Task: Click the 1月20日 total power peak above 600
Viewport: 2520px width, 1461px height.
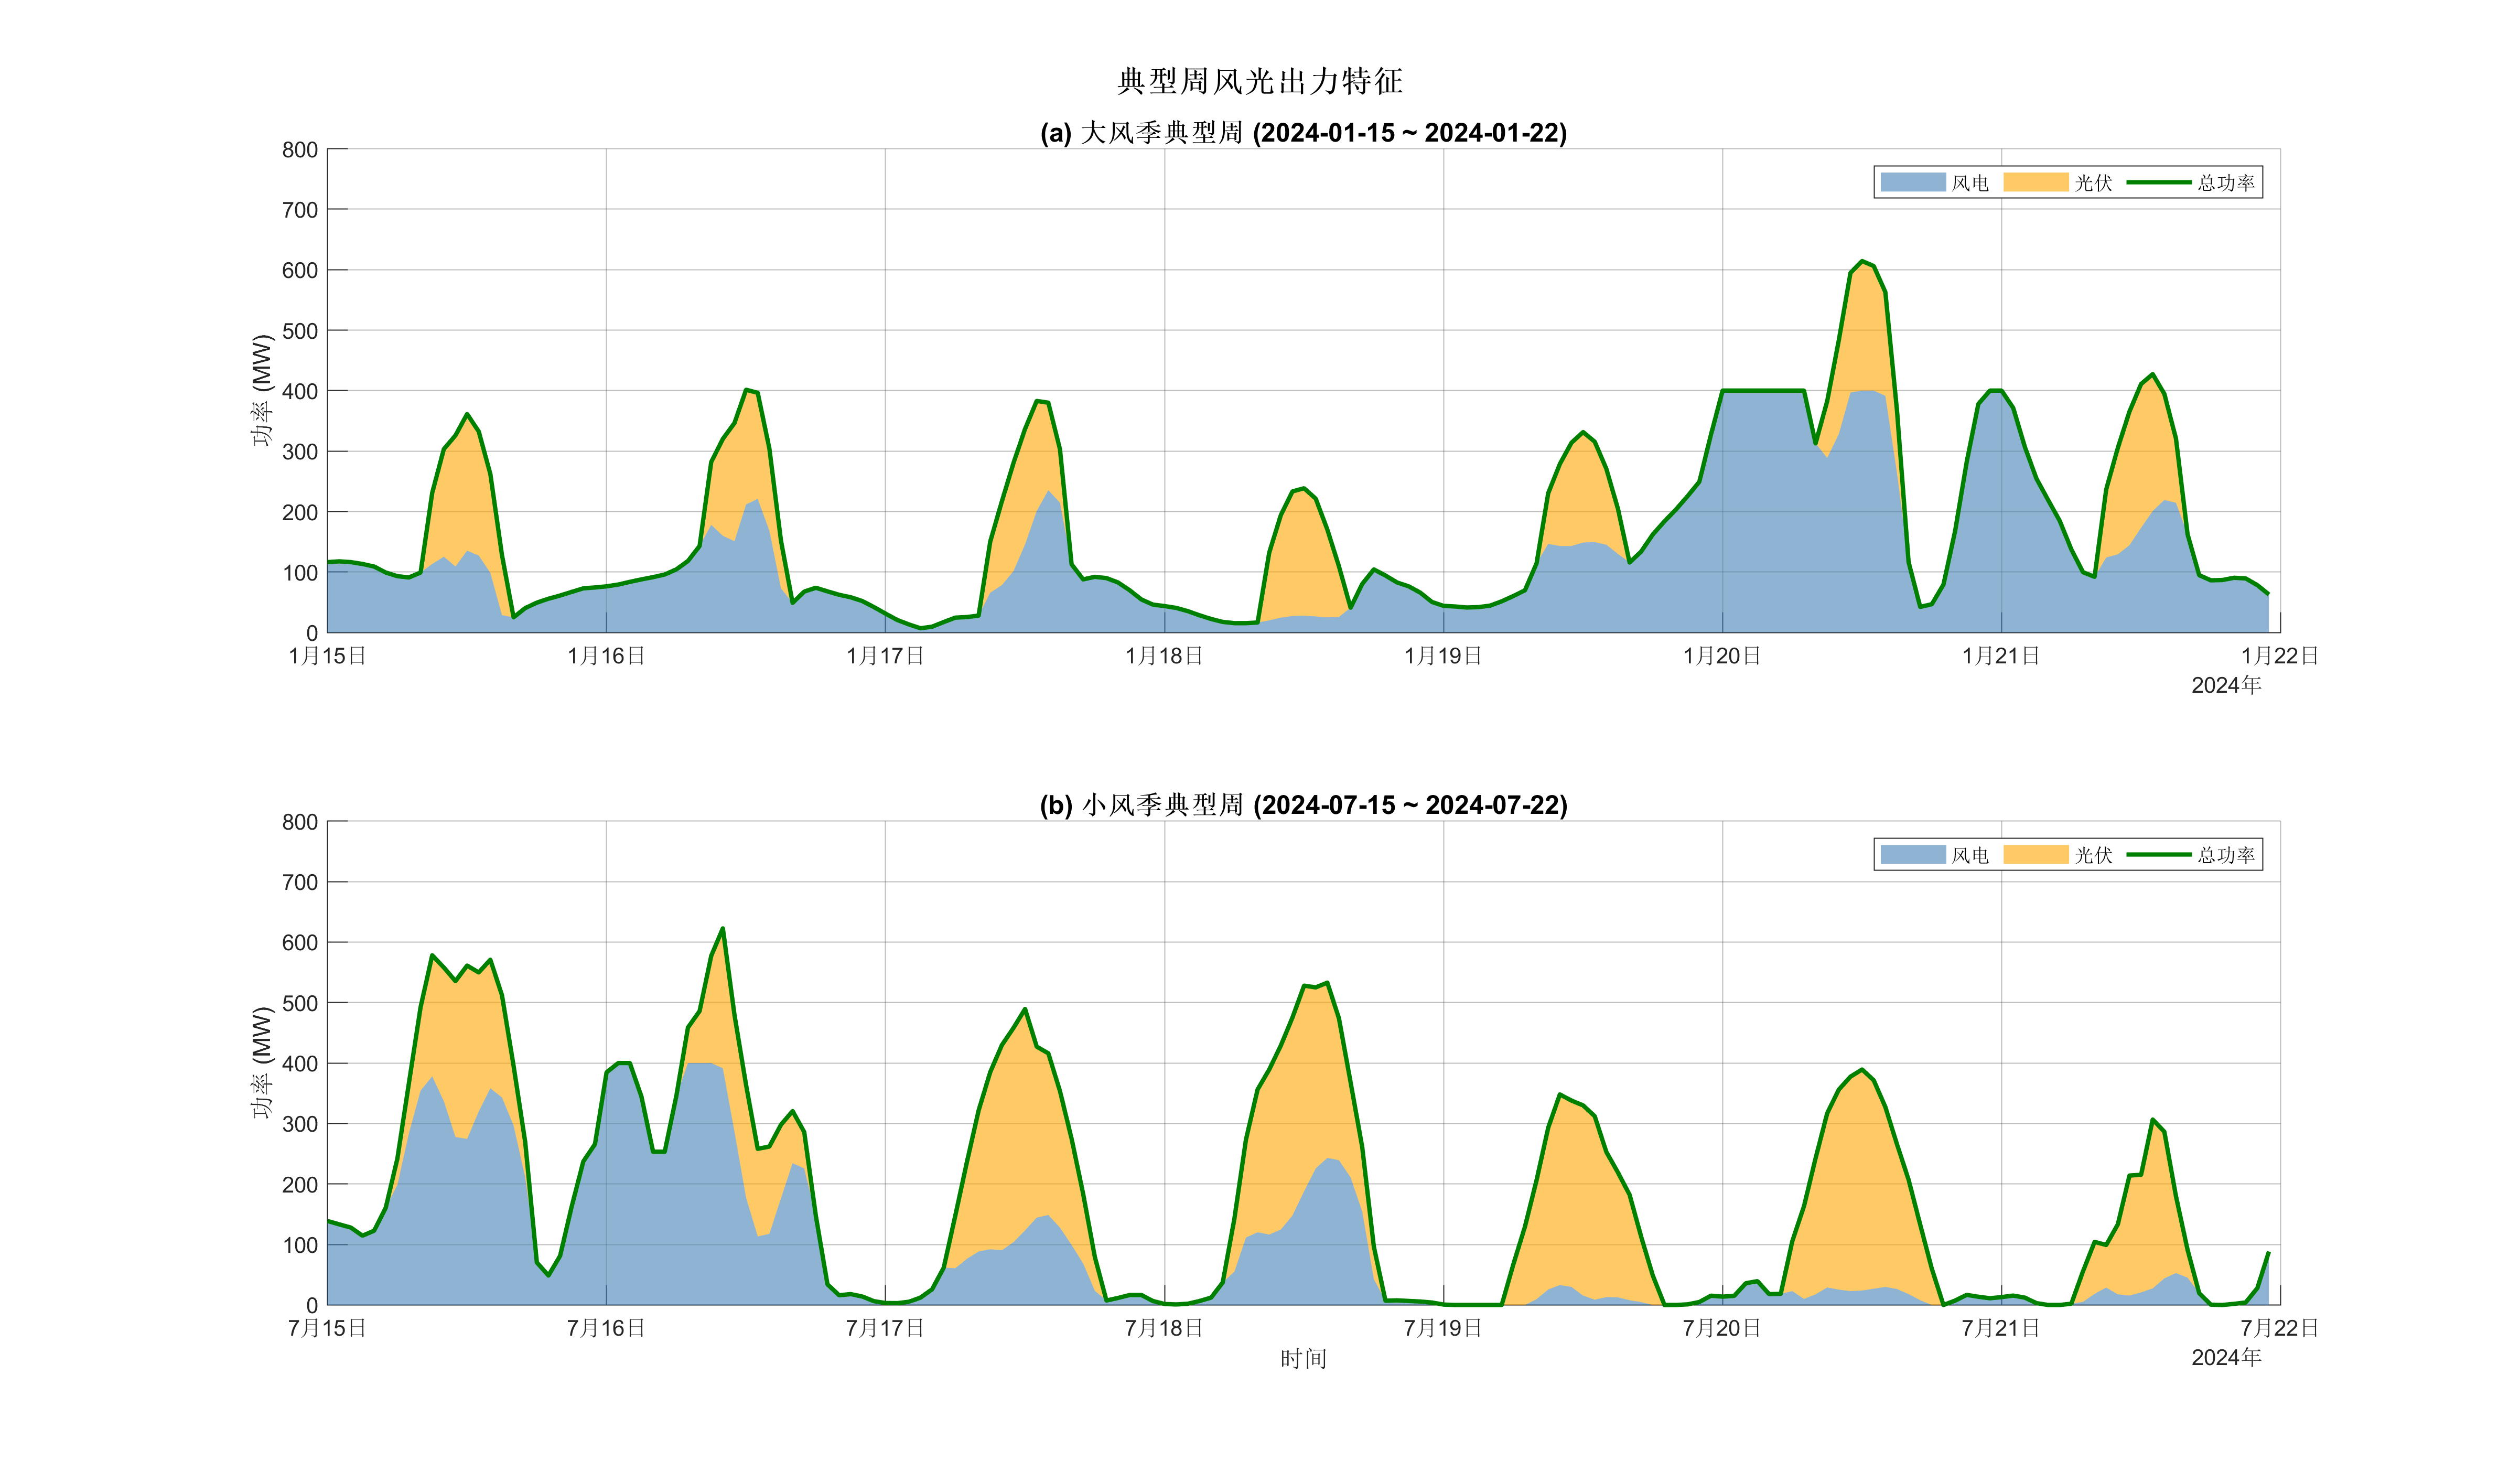Action: pos(1861,262)
